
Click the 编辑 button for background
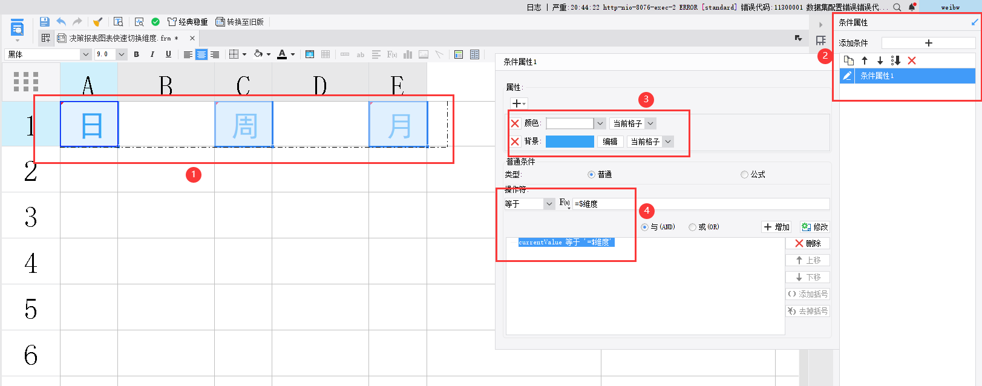point(610,142)
